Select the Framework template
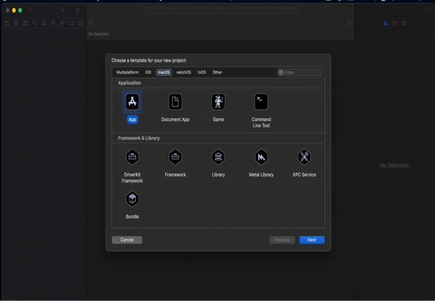This screenshot has width=435, height=301. click(x=175, y=157)
